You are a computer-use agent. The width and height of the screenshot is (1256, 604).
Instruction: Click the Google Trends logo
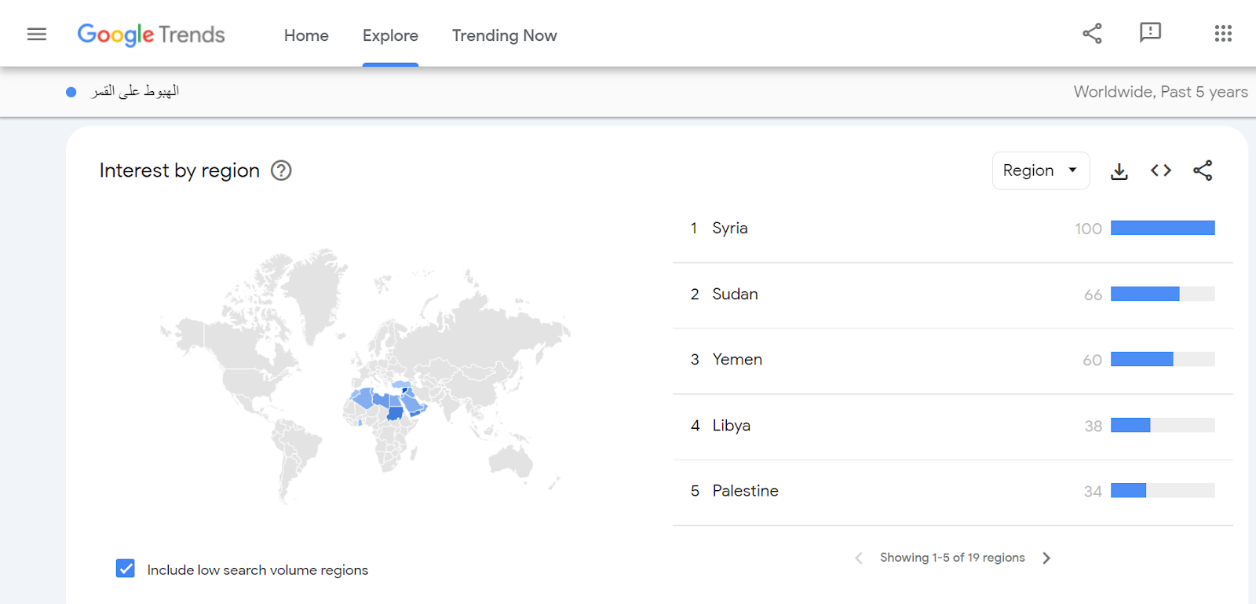151,35
